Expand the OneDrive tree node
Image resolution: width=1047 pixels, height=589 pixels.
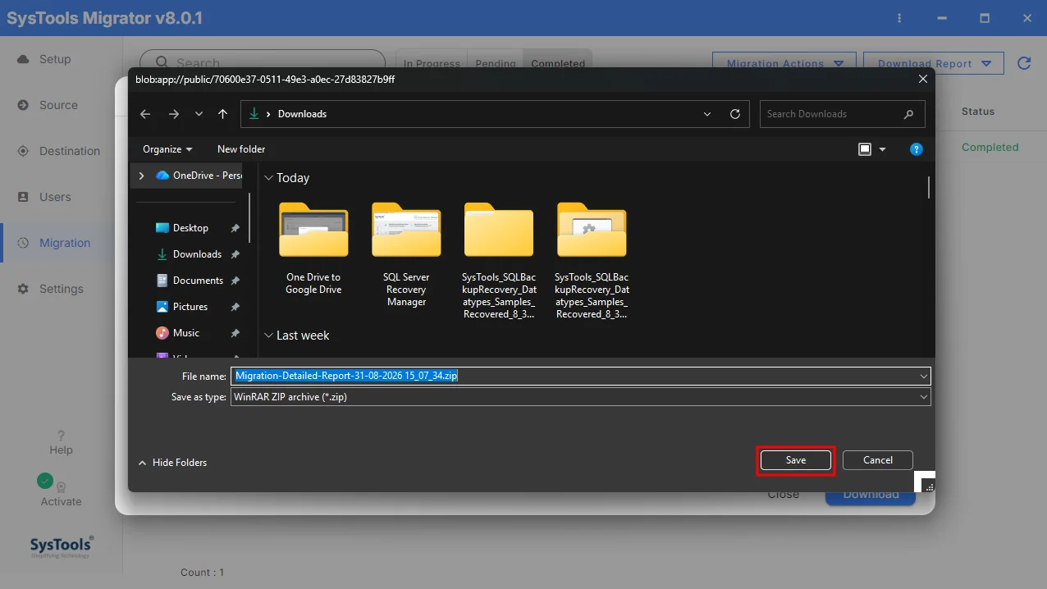(x=141, y=176)
